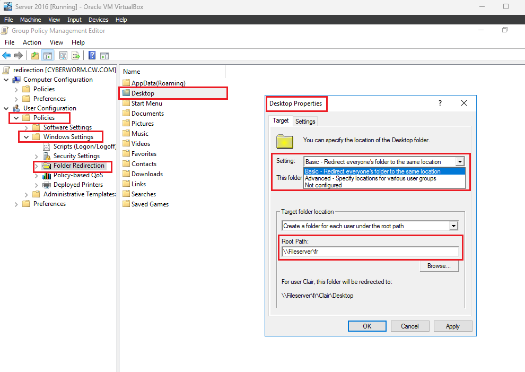Open the Action menu

click(x=32, y=42)
